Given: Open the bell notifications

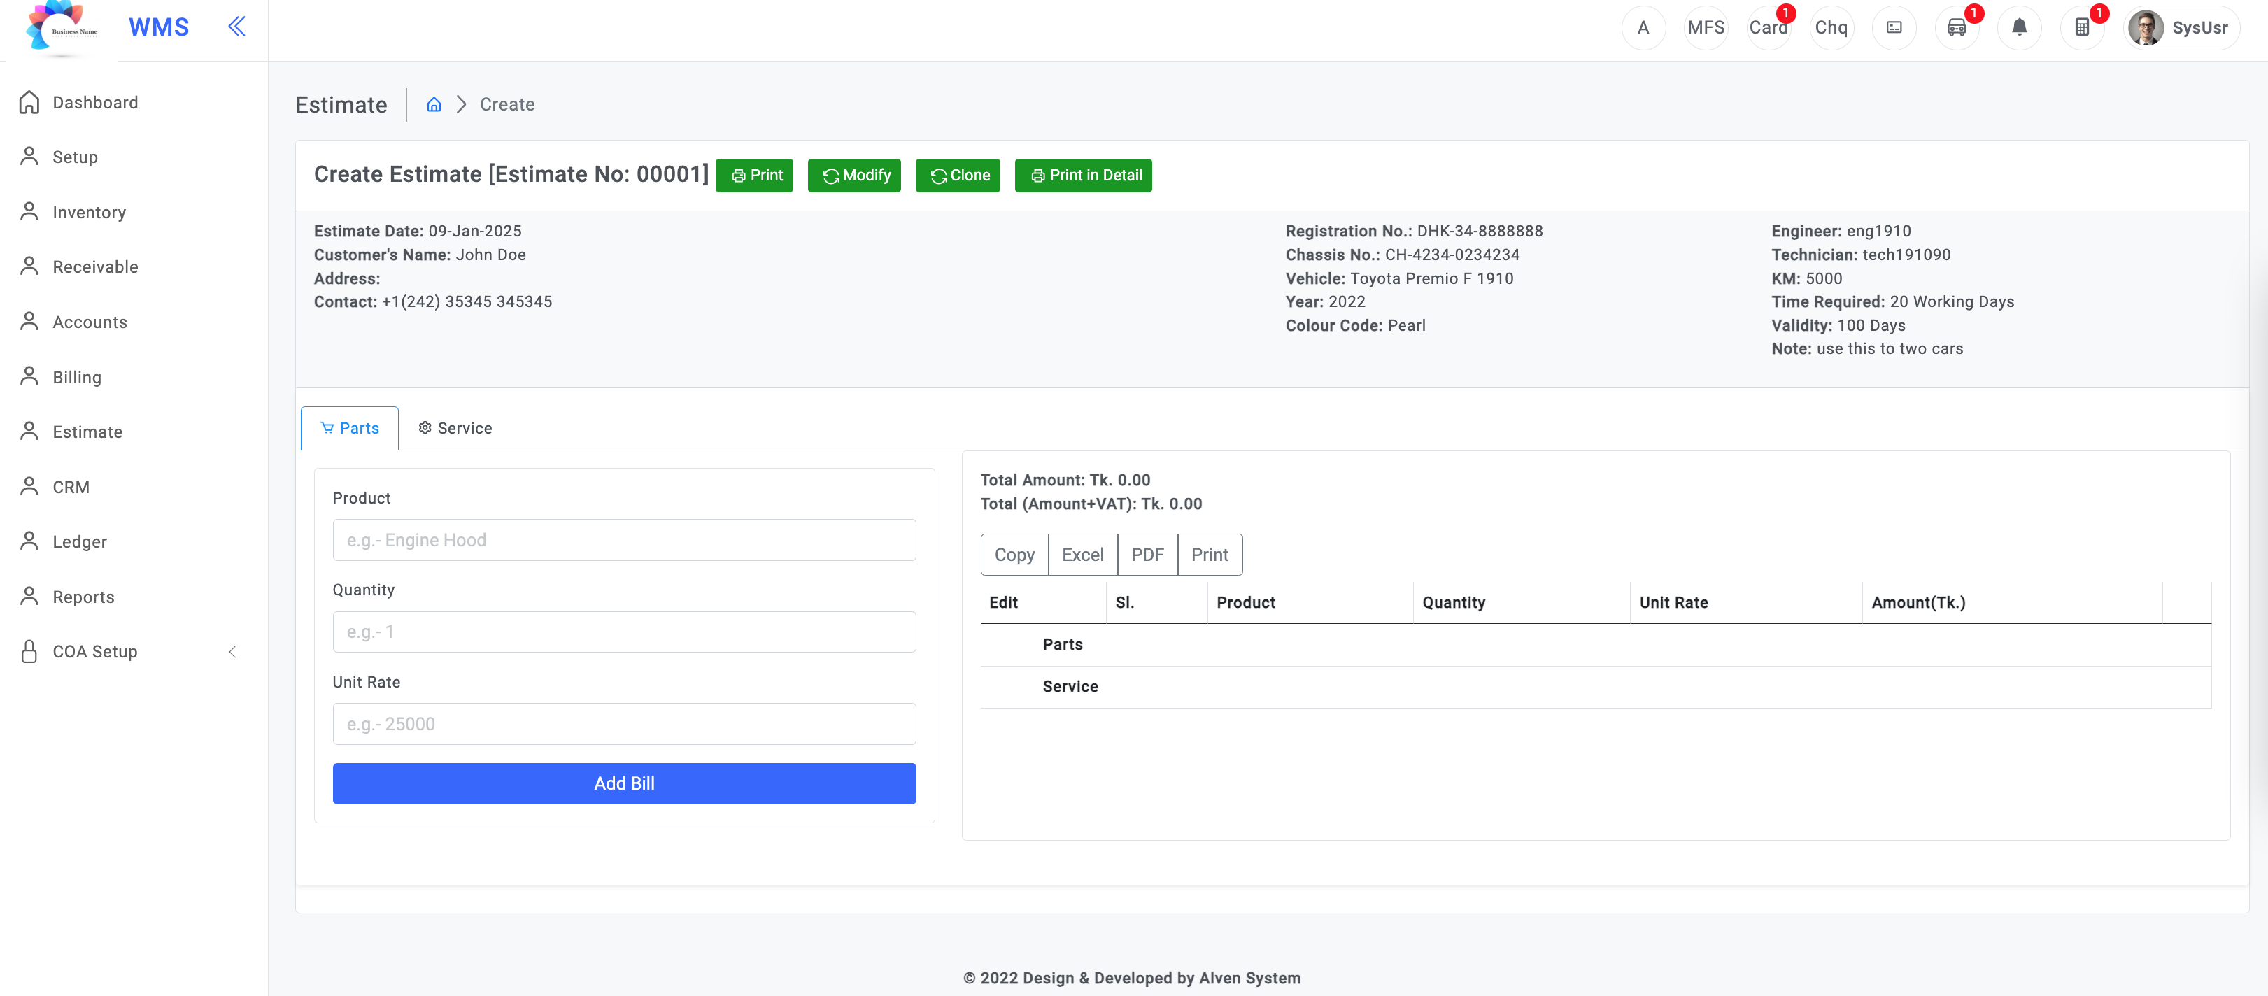Looking at the screenshot, I should point(2019,27).
